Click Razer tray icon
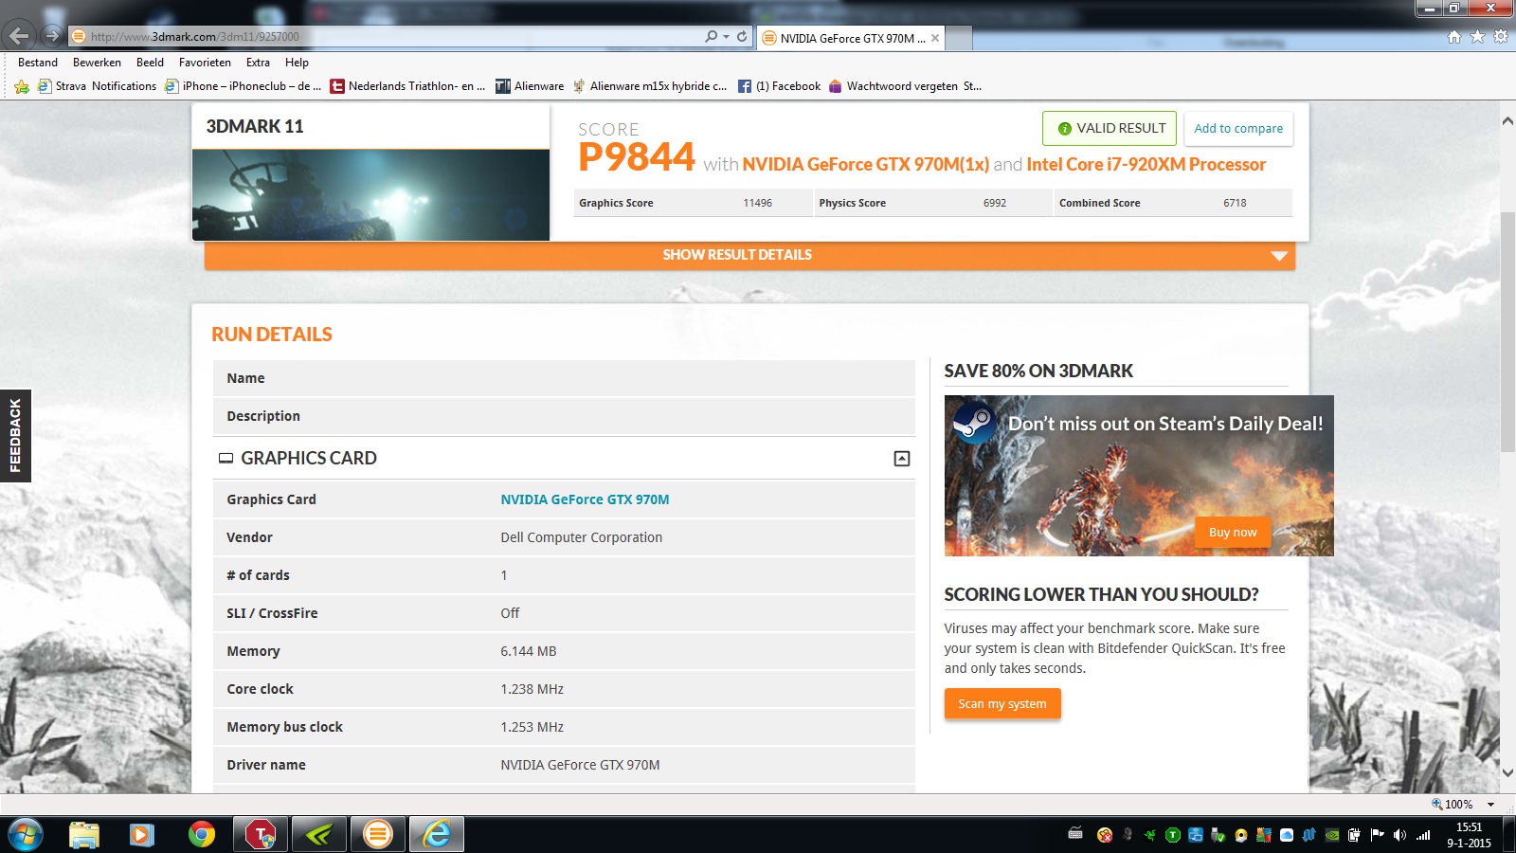 click(1150, 835)
